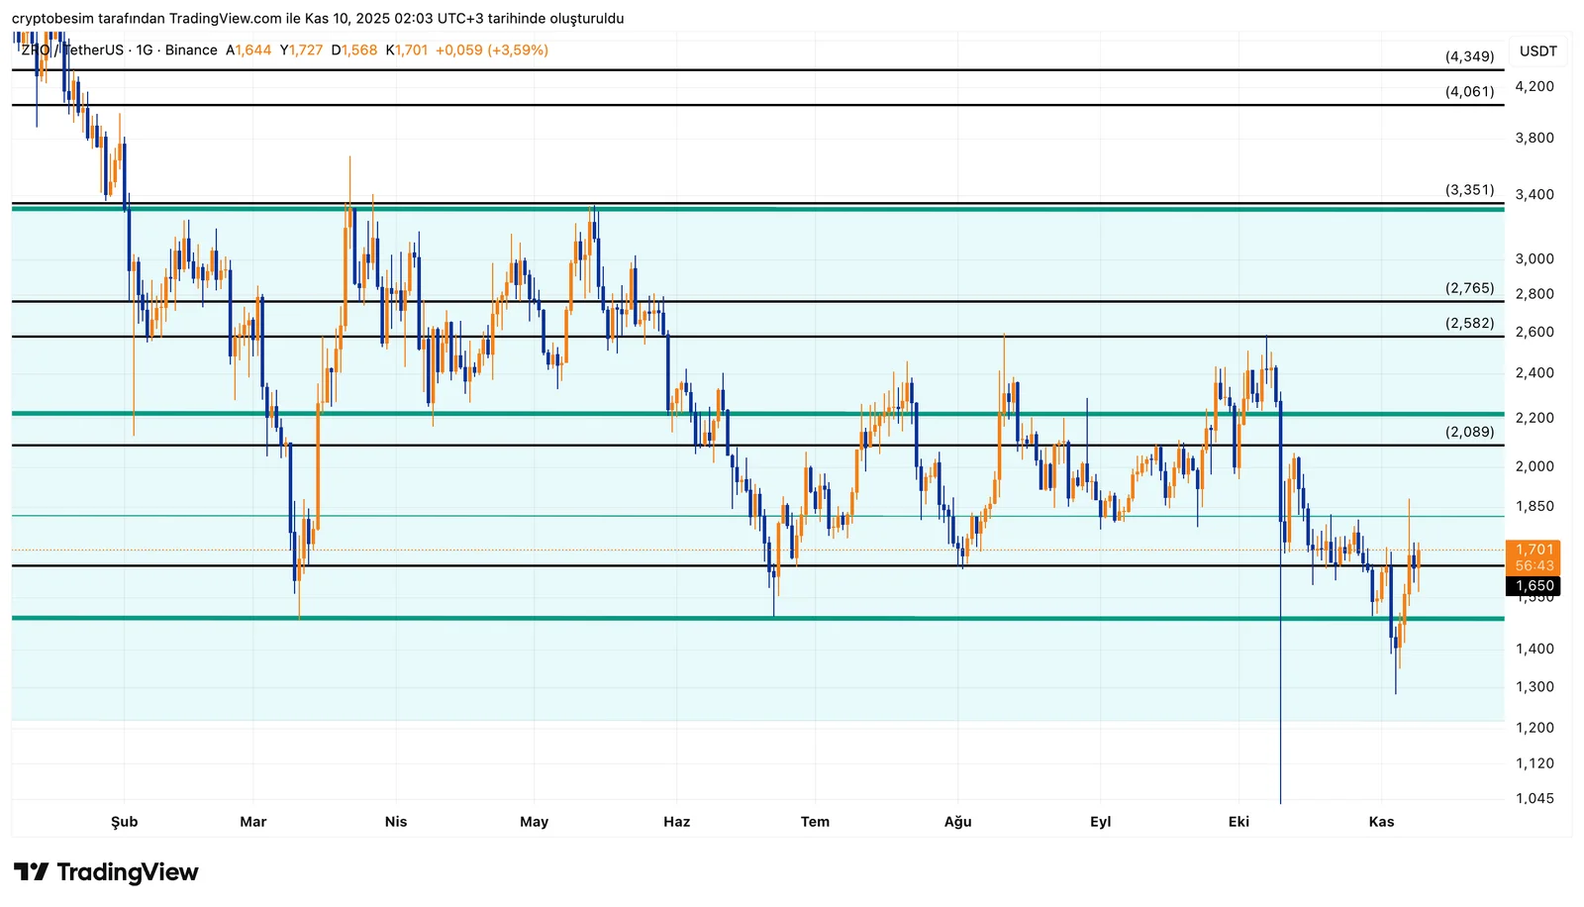This screenshot has height=907, width=1584.
Task: Click the Kas month on time axis
Action: (x=1381, y=822)
